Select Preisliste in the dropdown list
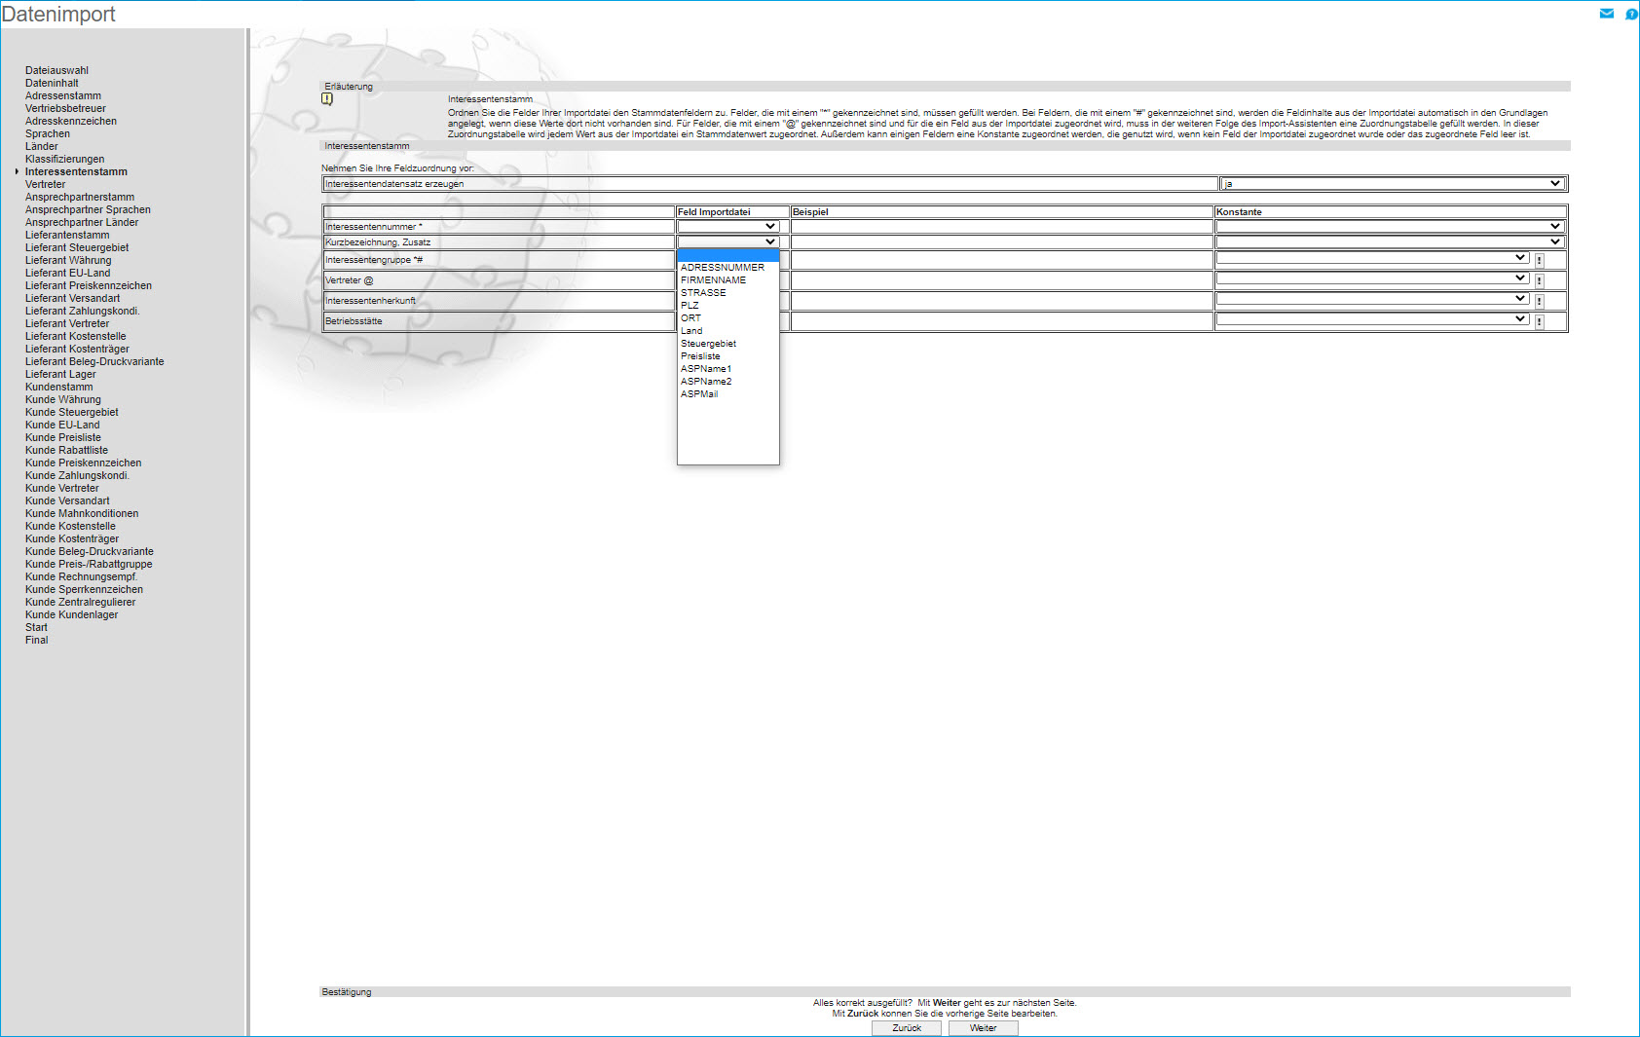1640x1037 pixels. [727, 356]
